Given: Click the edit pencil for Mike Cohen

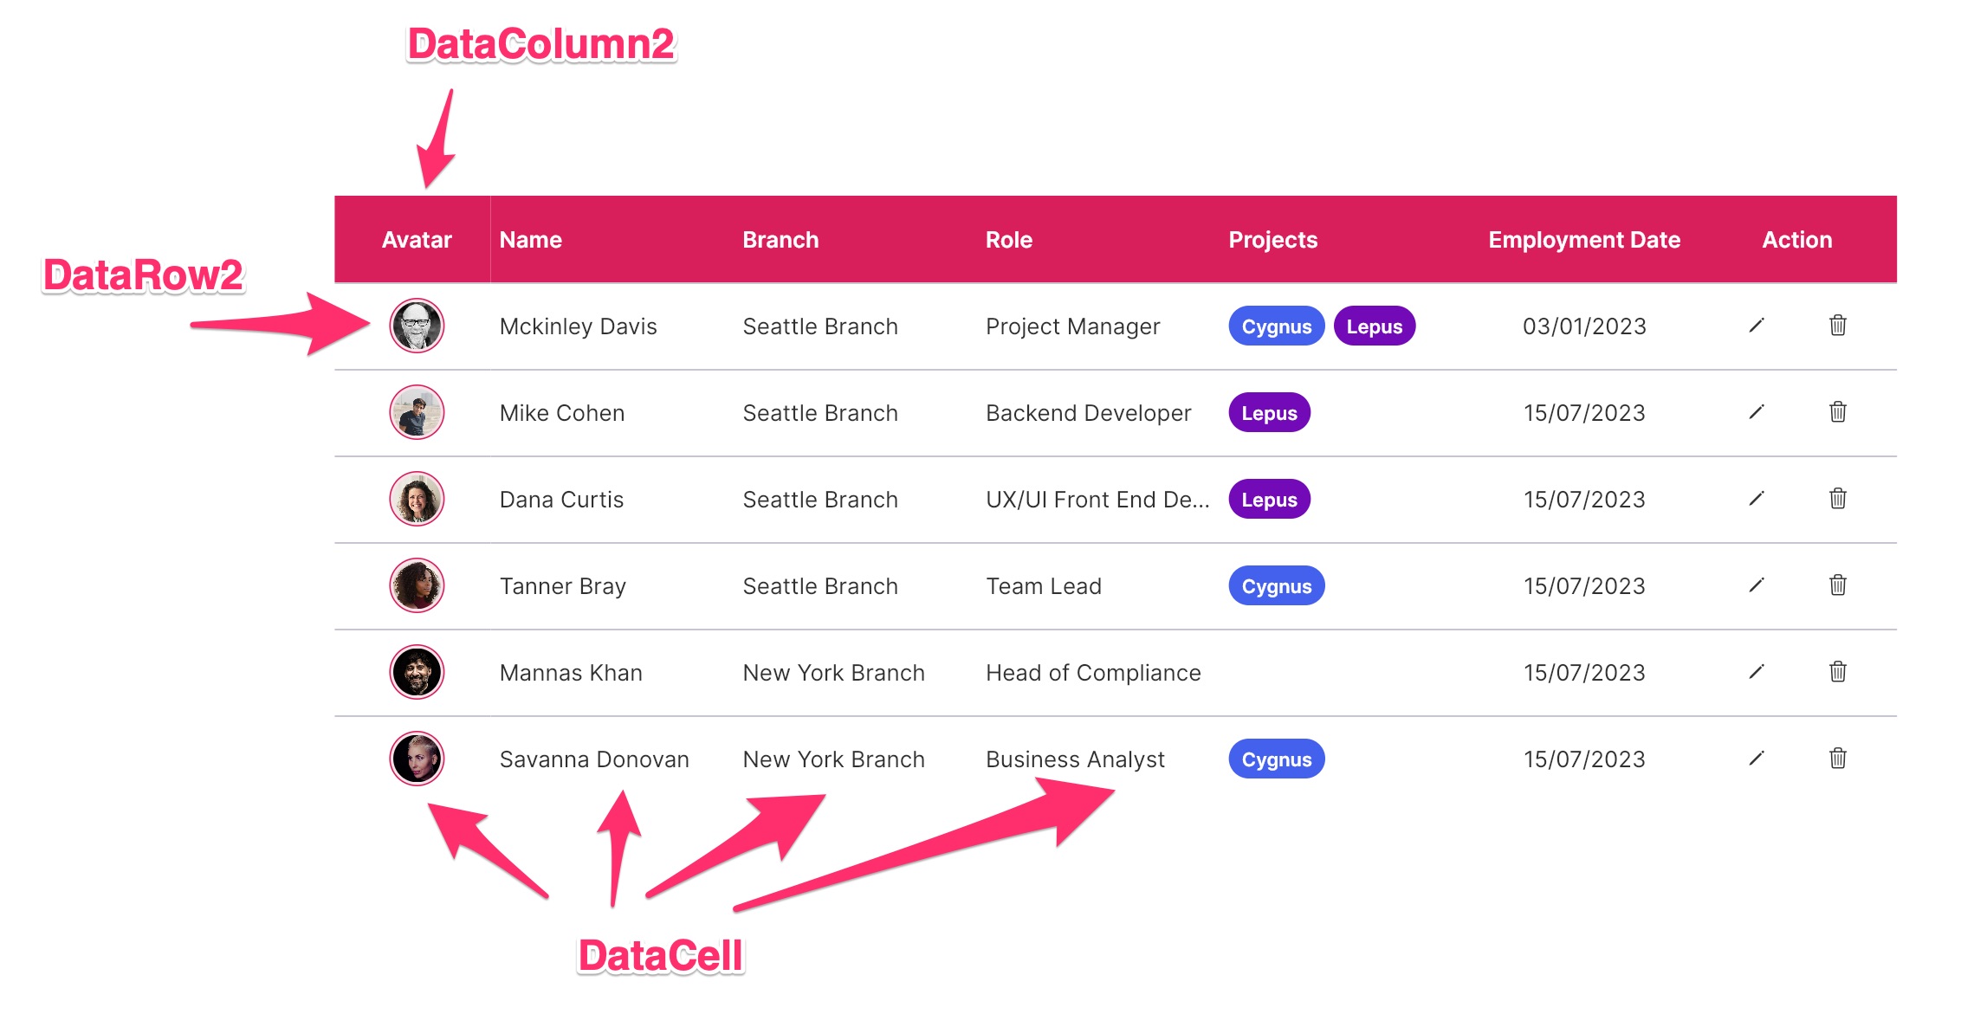Looking at the screenshot, I should pos(1757,412).
